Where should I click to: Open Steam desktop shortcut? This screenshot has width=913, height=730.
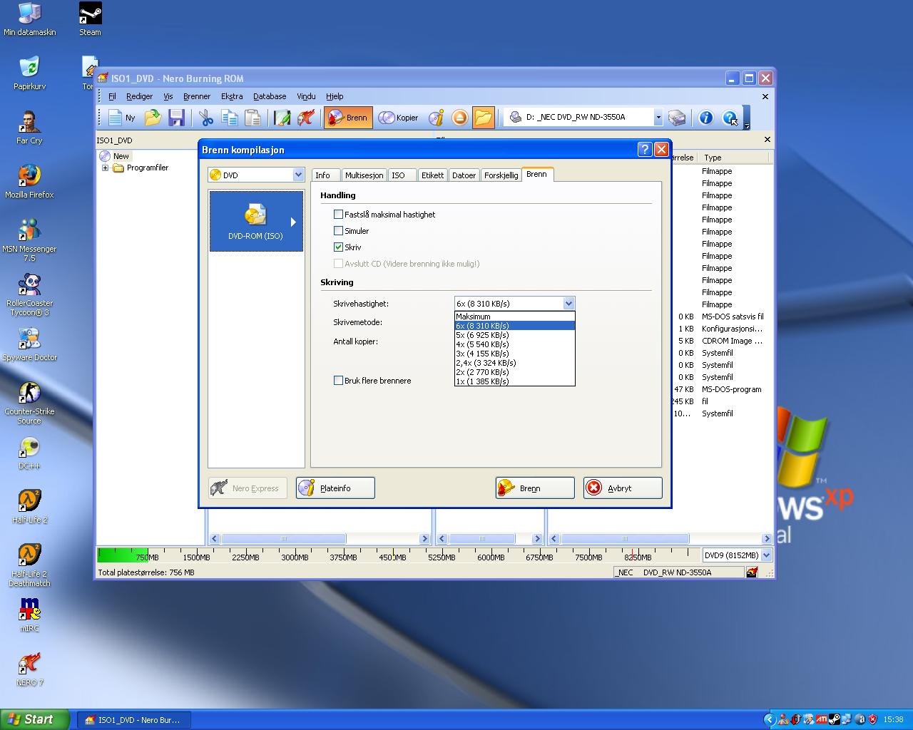90,19
